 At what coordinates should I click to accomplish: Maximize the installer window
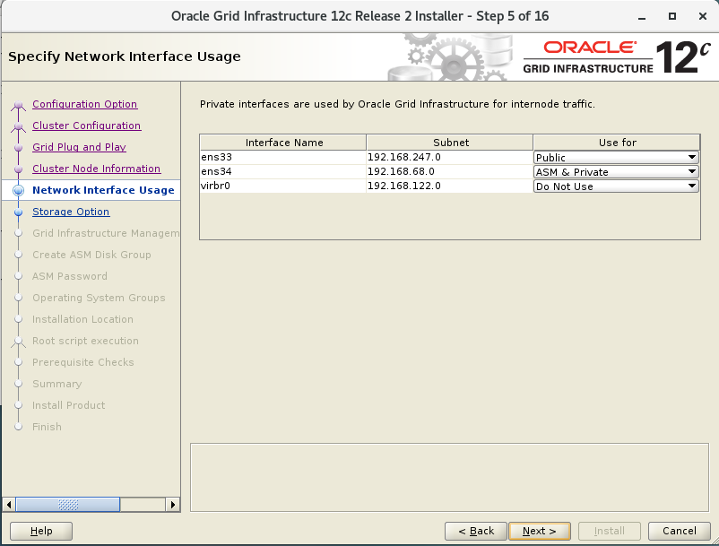tap(672, 16)
